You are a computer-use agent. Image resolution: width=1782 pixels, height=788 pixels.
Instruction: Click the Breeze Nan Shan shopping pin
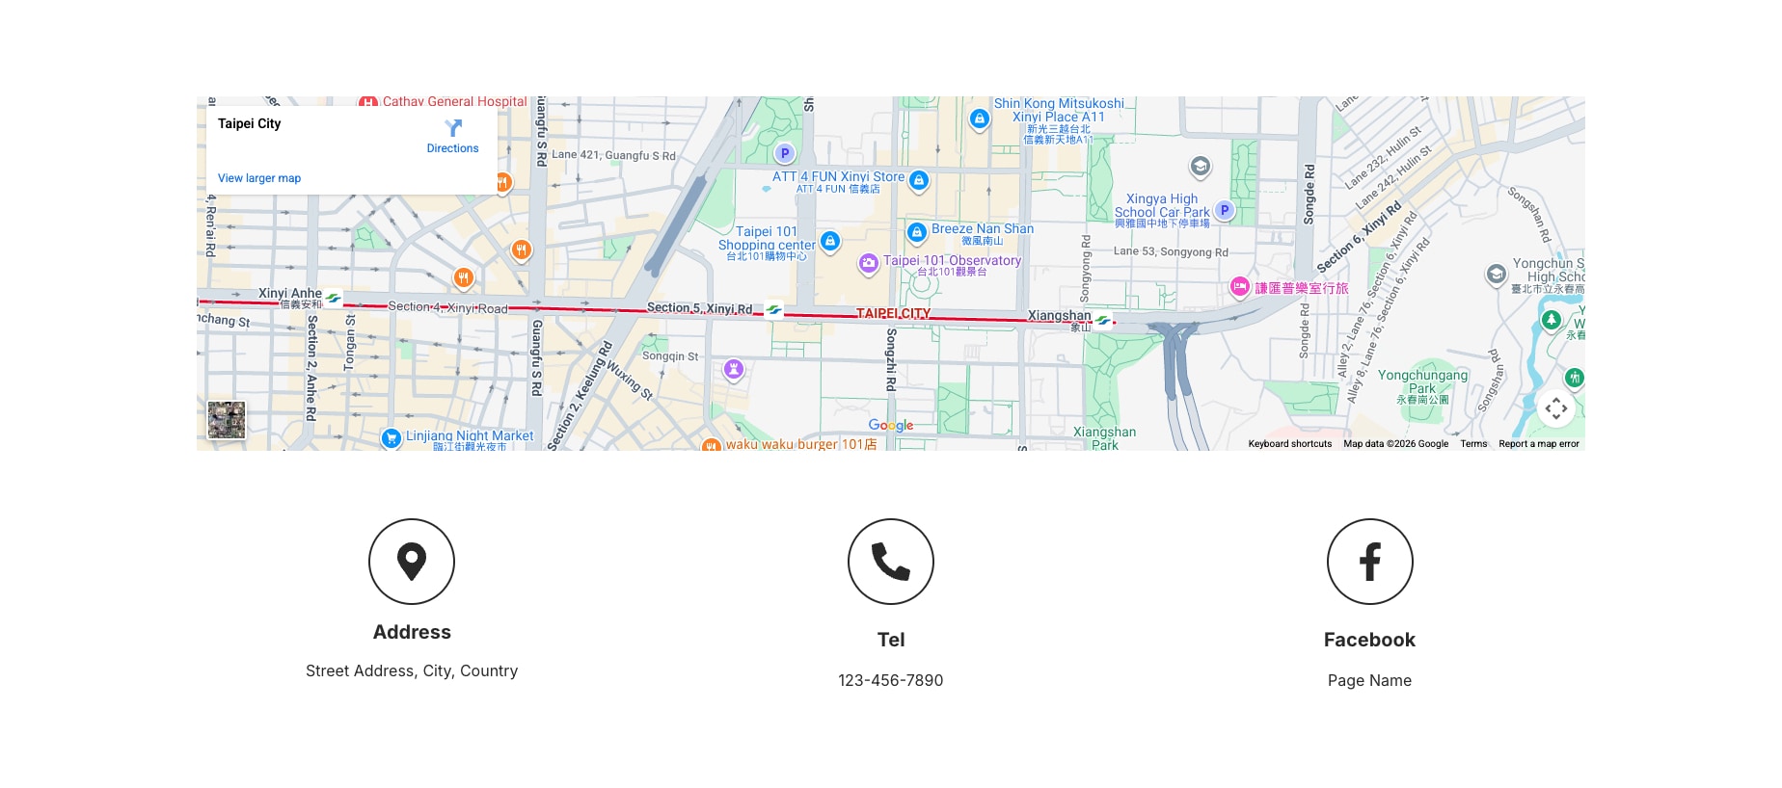[x=917, y=231]
